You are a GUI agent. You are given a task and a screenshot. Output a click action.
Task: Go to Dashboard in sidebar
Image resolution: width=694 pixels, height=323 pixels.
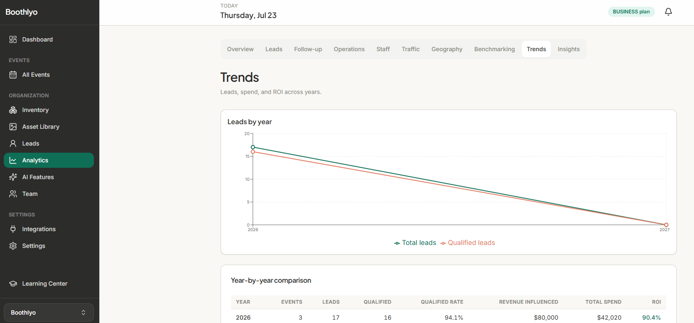click(x=49, y=39)
